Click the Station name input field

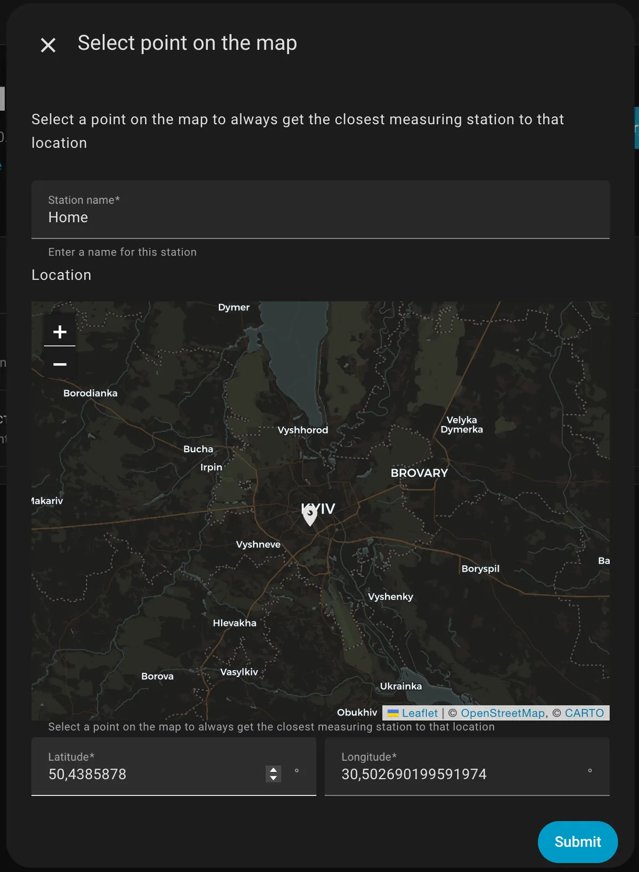[320, 209]
